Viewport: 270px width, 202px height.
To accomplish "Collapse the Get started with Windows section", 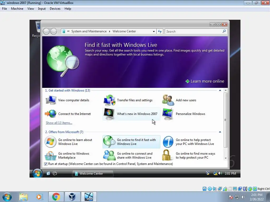I will click(x=220, y=90).
